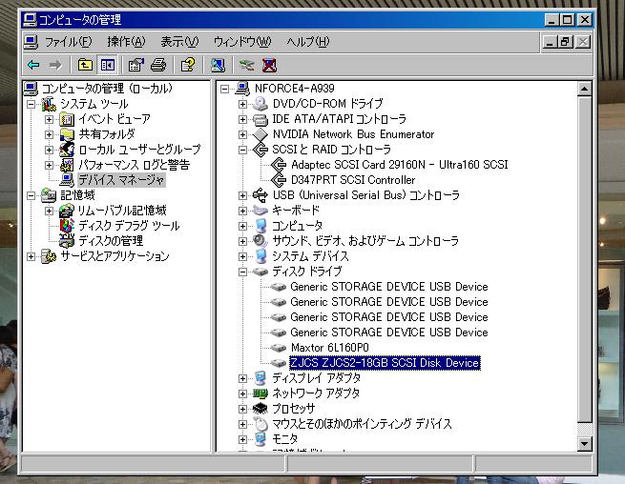The width and height of the screenshot is (625, 484).
Task: Click the IDE ATA/ATAPI コントローラ icon
Action: (260, 119)
